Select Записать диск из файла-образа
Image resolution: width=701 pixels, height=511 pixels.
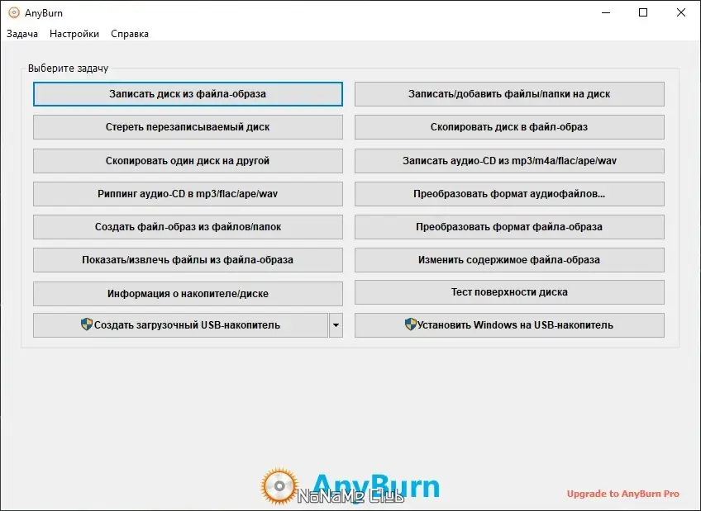coord(188,94)
